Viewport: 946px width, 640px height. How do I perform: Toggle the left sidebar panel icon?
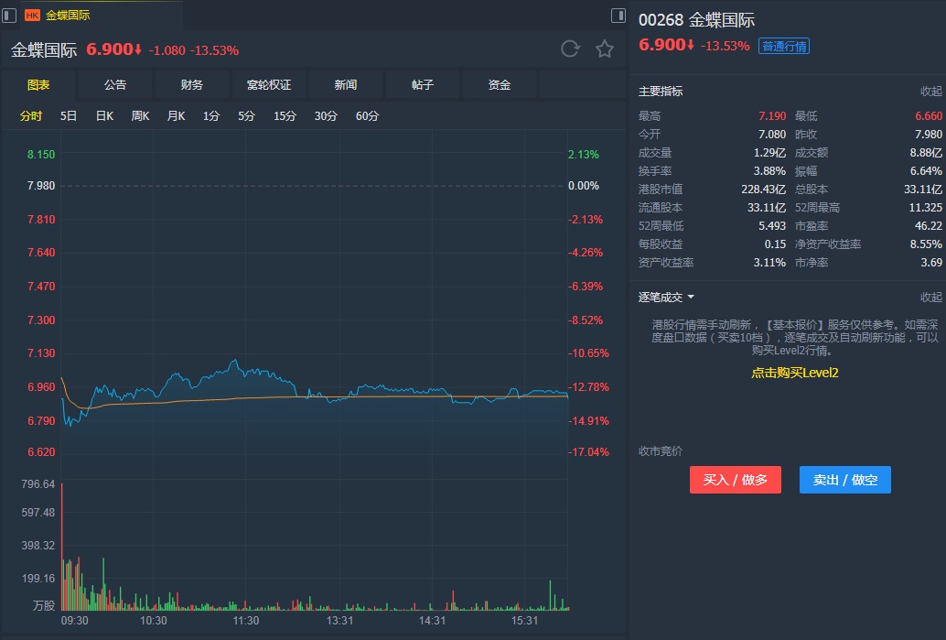(x=10, y=15)
